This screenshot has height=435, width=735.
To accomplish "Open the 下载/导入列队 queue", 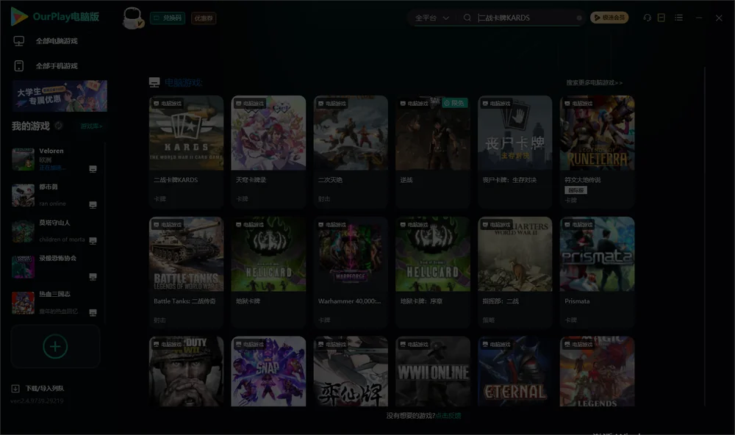I will (45, 388).
